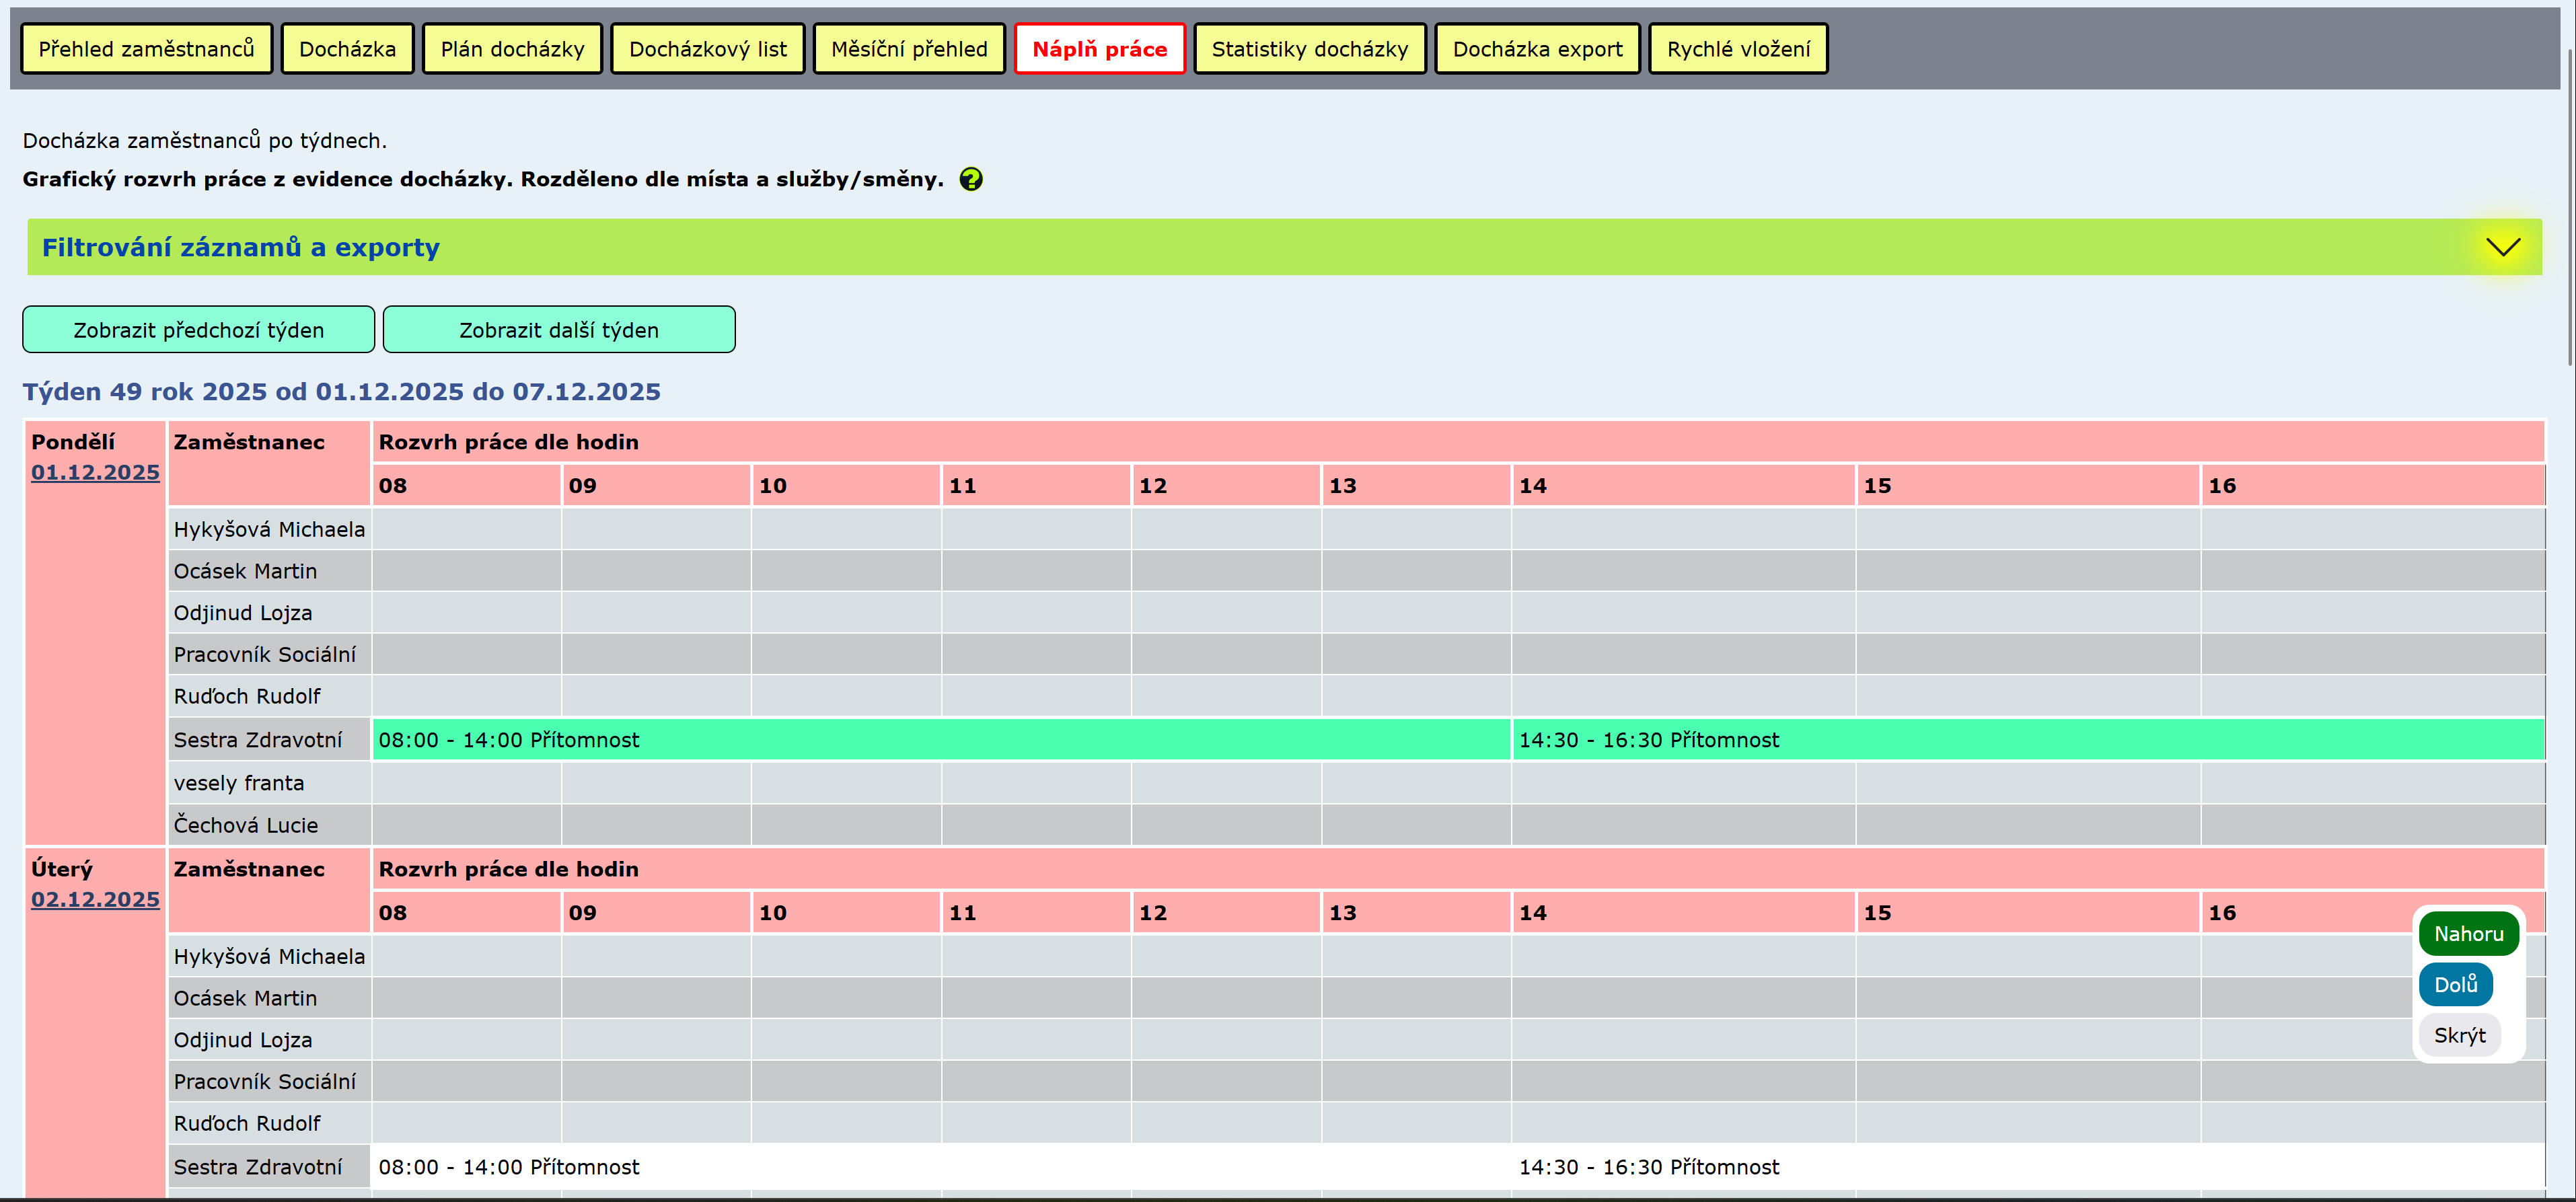Screen dimensions: 2576x1202
Task: Switch to Docházka export tab
Action: pyautogui.click(x=1536, y=49)
